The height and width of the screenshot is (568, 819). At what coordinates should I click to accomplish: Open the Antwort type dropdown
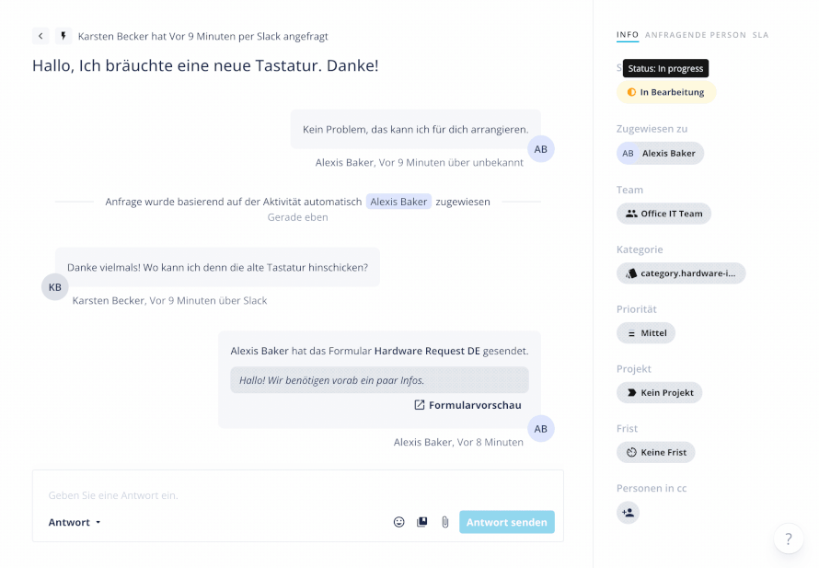pos(75,522)
